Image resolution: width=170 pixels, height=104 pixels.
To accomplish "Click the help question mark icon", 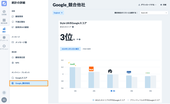I will [x=4, y=93].
